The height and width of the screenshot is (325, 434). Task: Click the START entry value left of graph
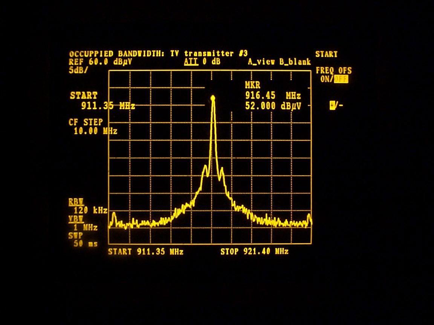pyautogui.click(x=108, y=106)
